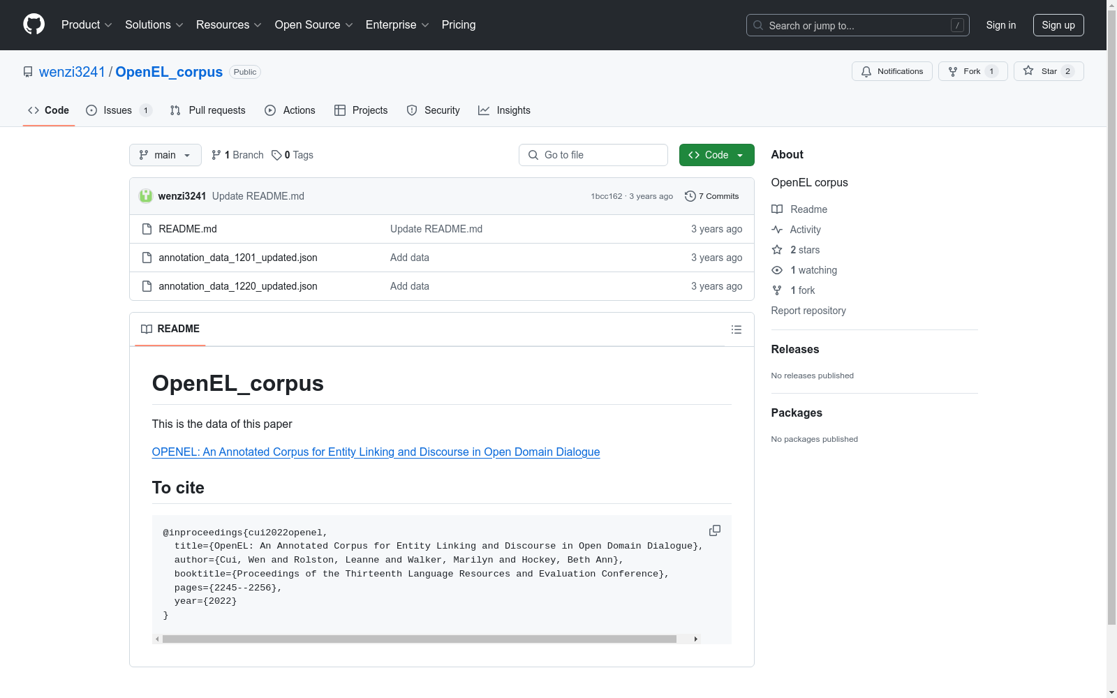1117x698 pixels.
Task: Switch to the Actions tab
Action: click(290, 110)
